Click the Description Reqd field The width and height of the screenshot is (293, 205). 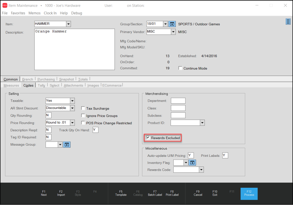tap(48, 130)
